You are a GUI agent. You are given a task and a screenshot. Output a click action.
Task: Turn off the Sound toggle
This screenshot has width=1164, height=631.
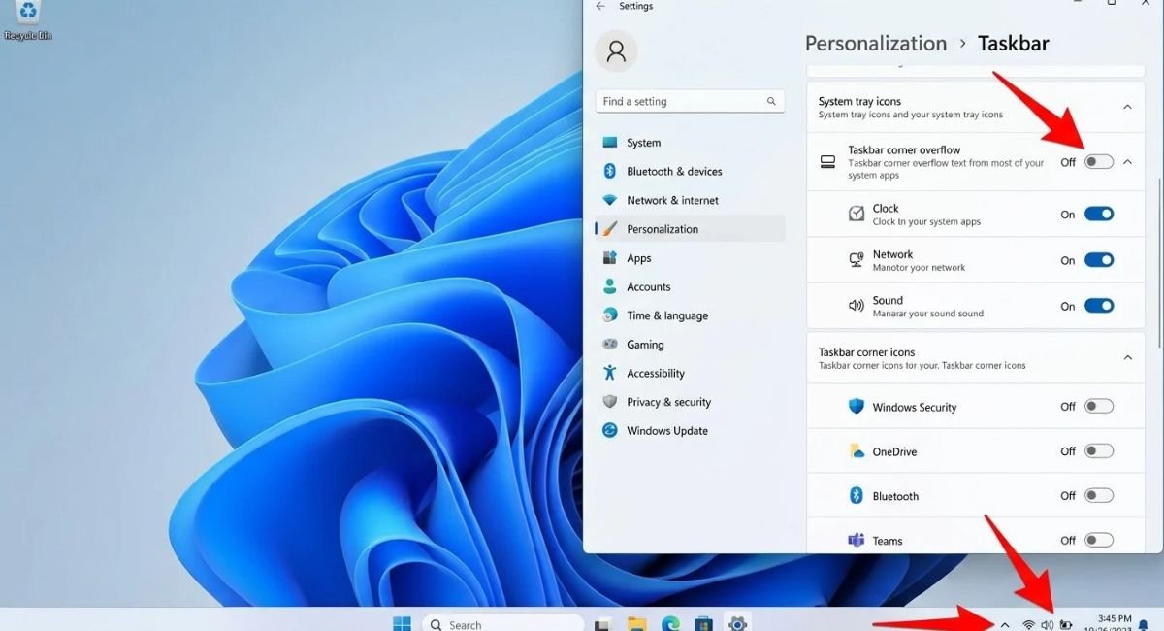tap(1099, 306)
